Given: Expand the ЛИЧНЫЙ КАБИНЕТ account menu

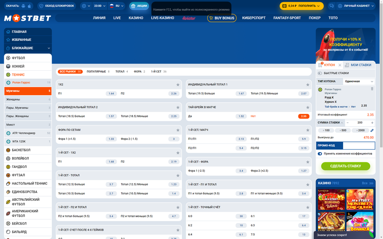Looking at the screenshot, I should click(x=356, y=6).
